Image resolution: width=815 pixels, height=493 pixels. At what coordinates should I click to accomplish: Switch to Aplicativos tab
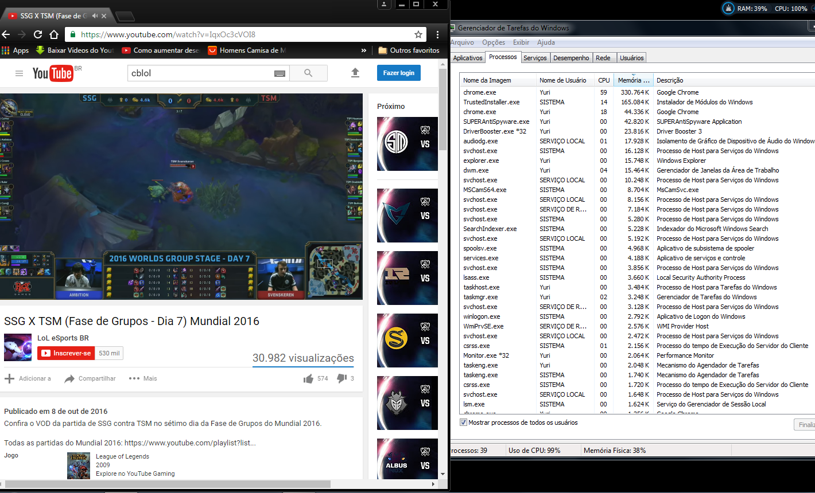pos(468,58)
